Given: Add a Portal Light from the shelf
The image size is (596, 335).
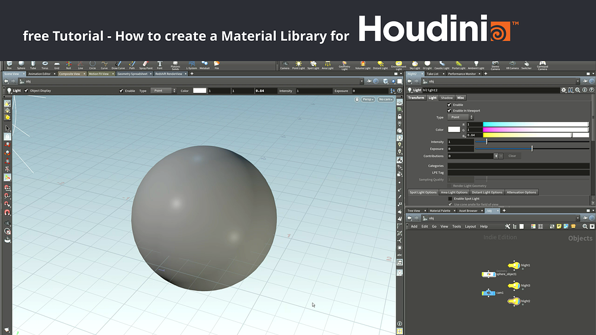Looking at the screenshot, I should point(458,65).
